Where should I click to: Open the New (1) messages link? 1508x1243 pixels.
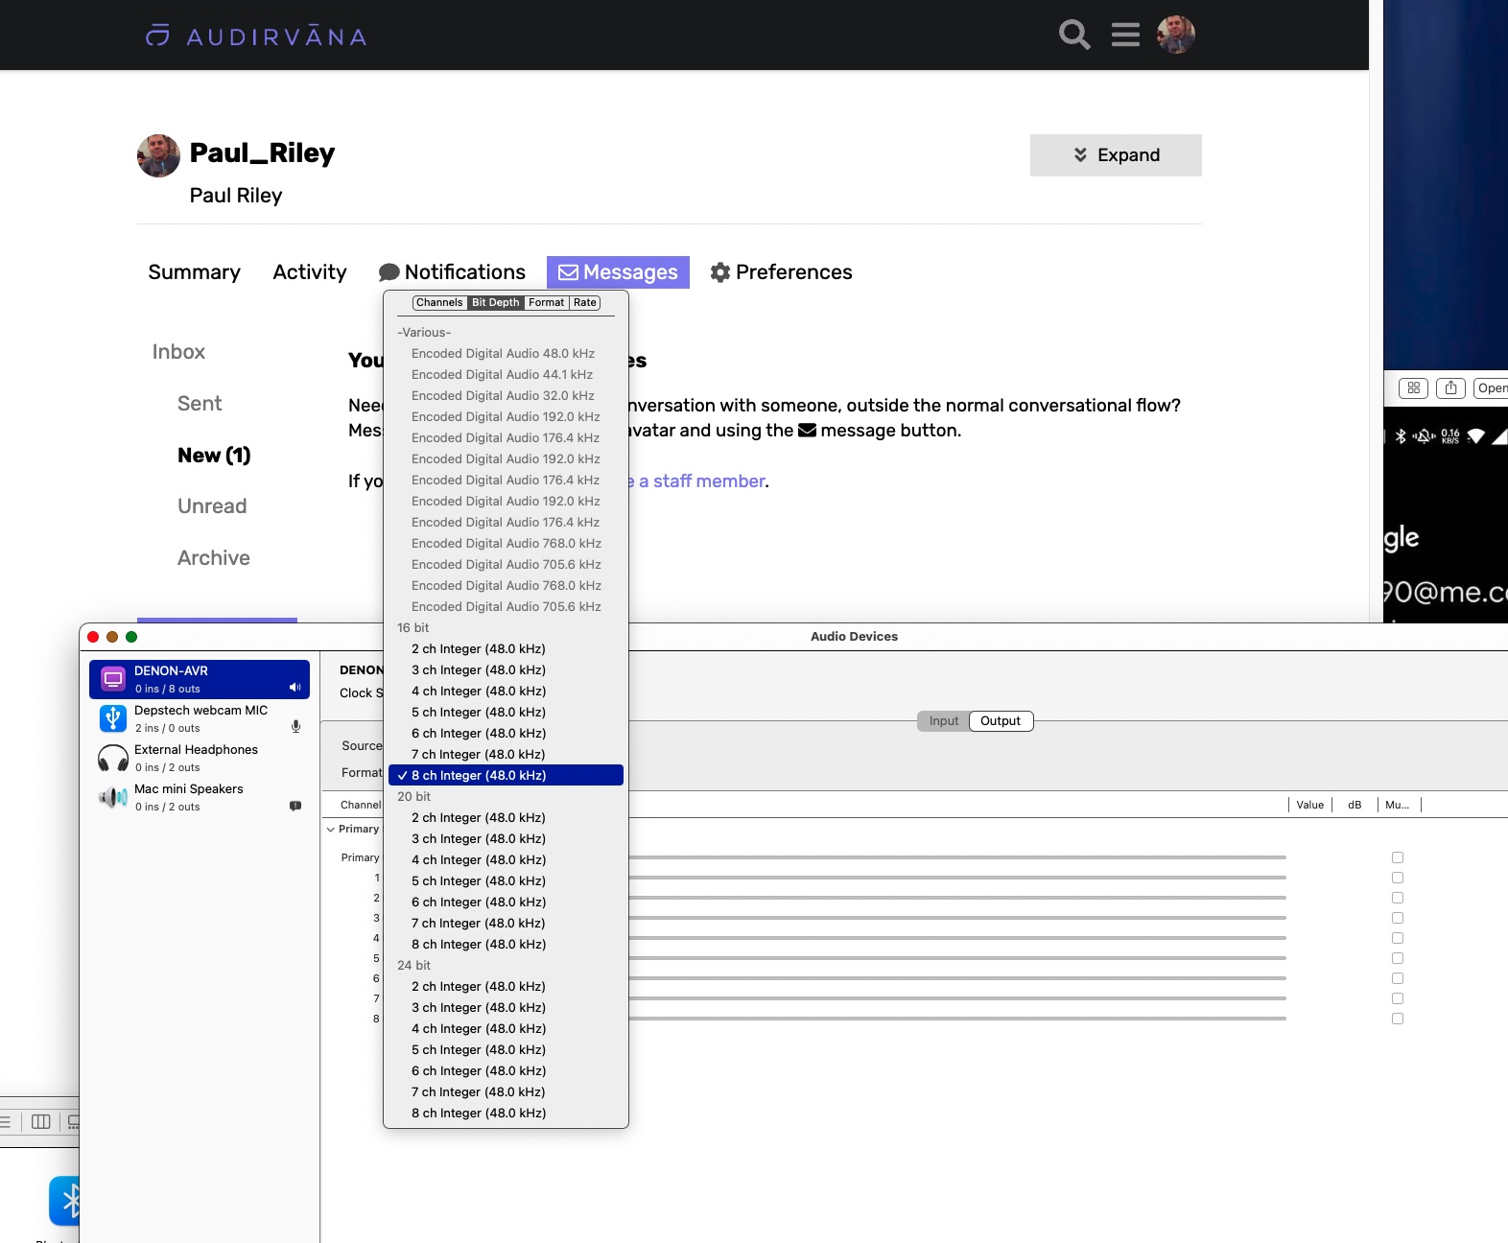pyautogui.click(x=214, y=456)
